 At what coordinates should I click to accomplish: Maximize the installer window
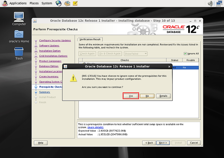coord(195,21)
